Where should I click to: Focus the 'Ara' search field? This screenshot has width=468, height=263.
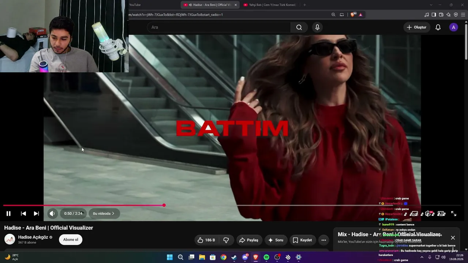pyautogui.click(x=219, y=27)
